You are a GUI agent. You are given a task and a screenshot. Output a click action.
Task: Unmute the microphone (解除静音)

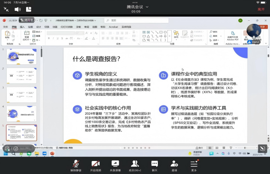click(x=76, y=166)
